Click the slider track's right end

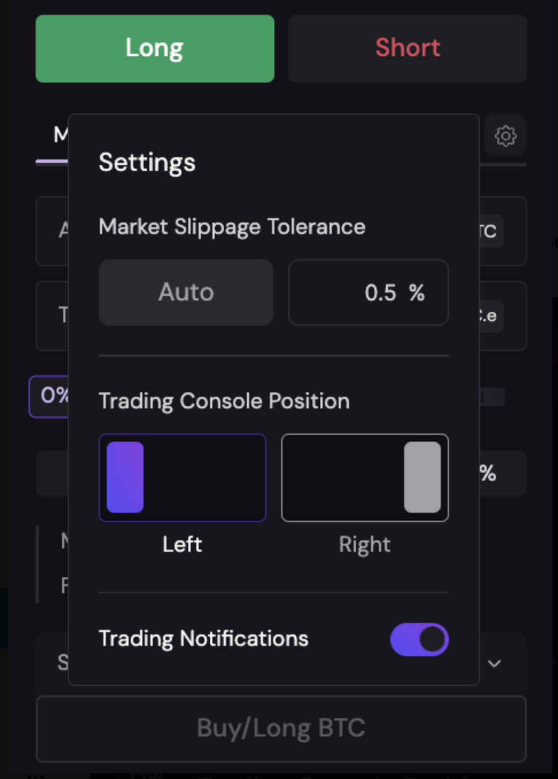493,396
